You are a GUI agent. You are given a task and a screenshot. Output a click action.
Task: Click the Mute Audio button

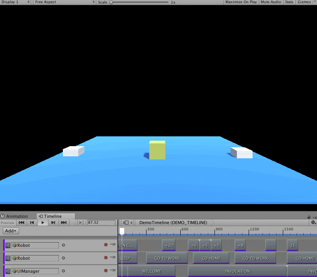point(271,2)
